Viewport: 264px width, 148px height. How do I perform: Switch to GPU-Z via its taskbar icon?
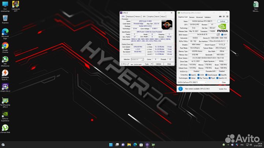(x=153, y=145)
